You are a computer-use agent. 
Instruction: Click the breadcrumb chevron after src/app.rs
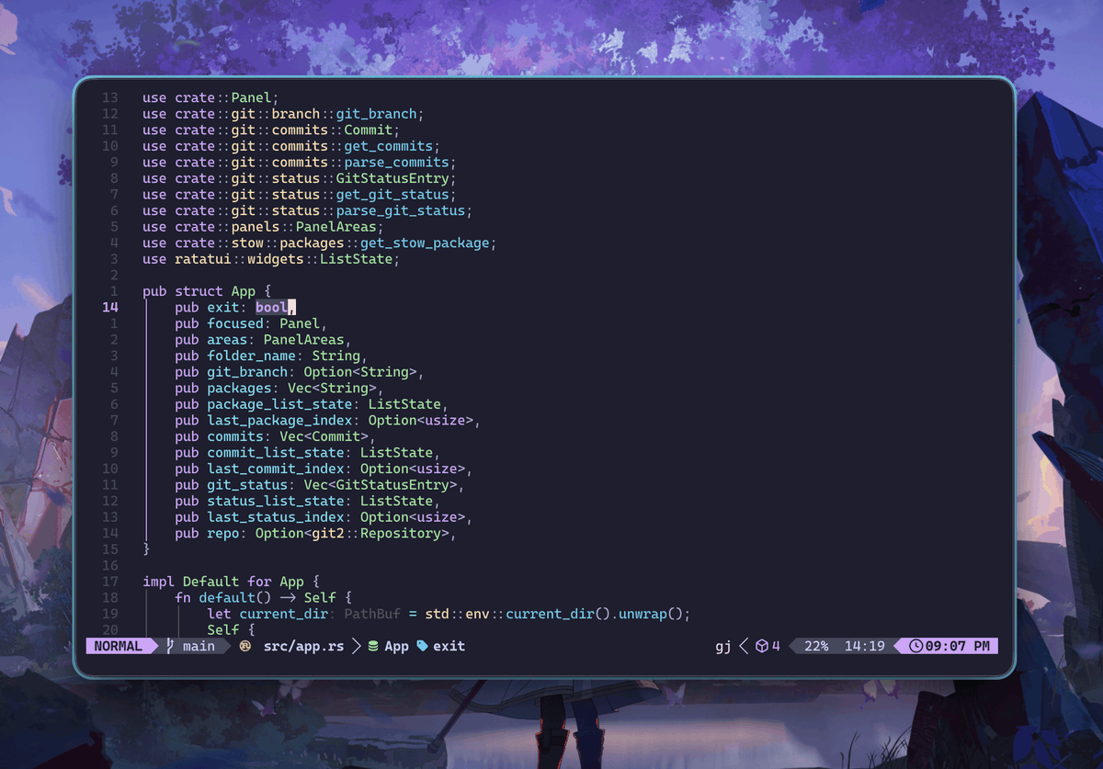(356, 646)
